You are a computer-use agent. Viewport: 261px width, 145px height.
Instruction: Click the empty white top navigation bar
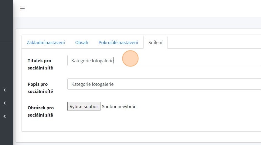click(x=137, y=8)
